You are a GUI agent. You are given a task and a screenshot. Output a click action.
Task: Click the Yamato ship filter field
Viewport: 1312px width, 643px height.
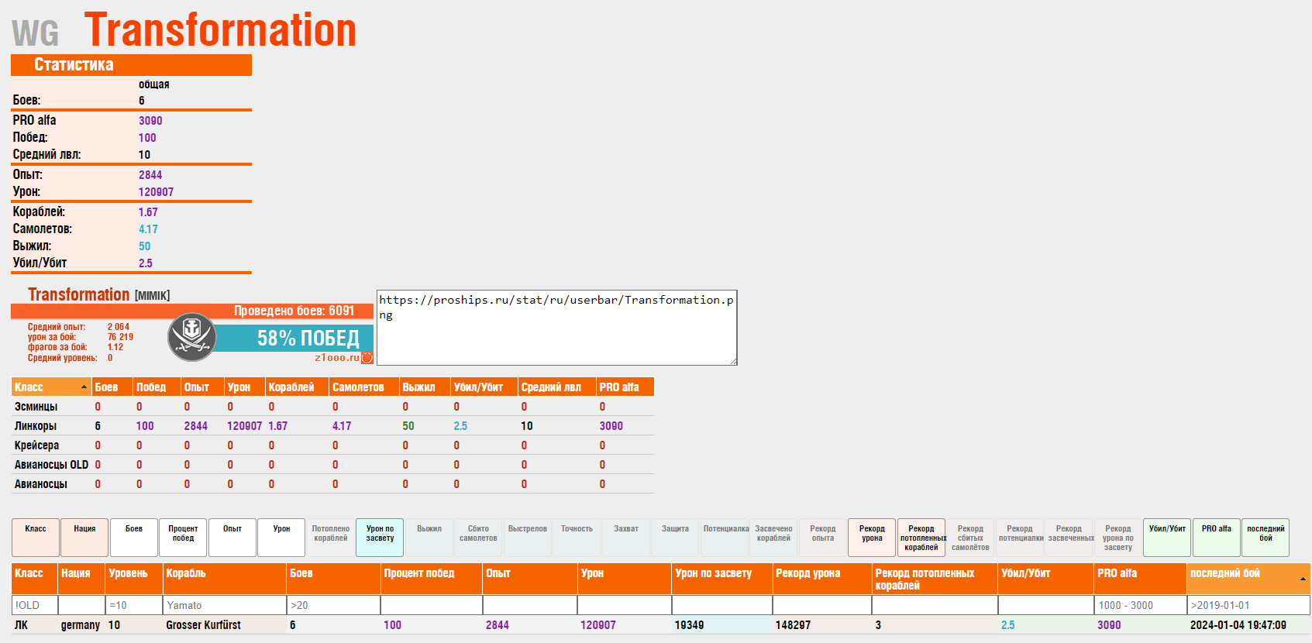click(x=225, y=605)
